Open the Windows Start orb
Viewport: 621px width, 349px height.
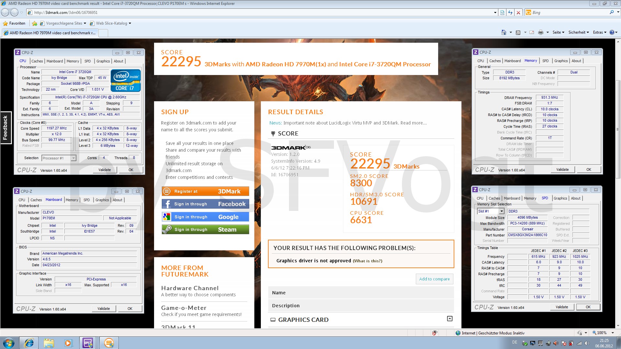9,343
